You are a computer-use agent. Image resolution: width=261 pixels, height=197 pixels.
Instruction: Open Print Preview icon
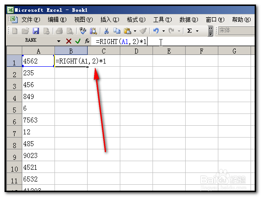[70, 31]
